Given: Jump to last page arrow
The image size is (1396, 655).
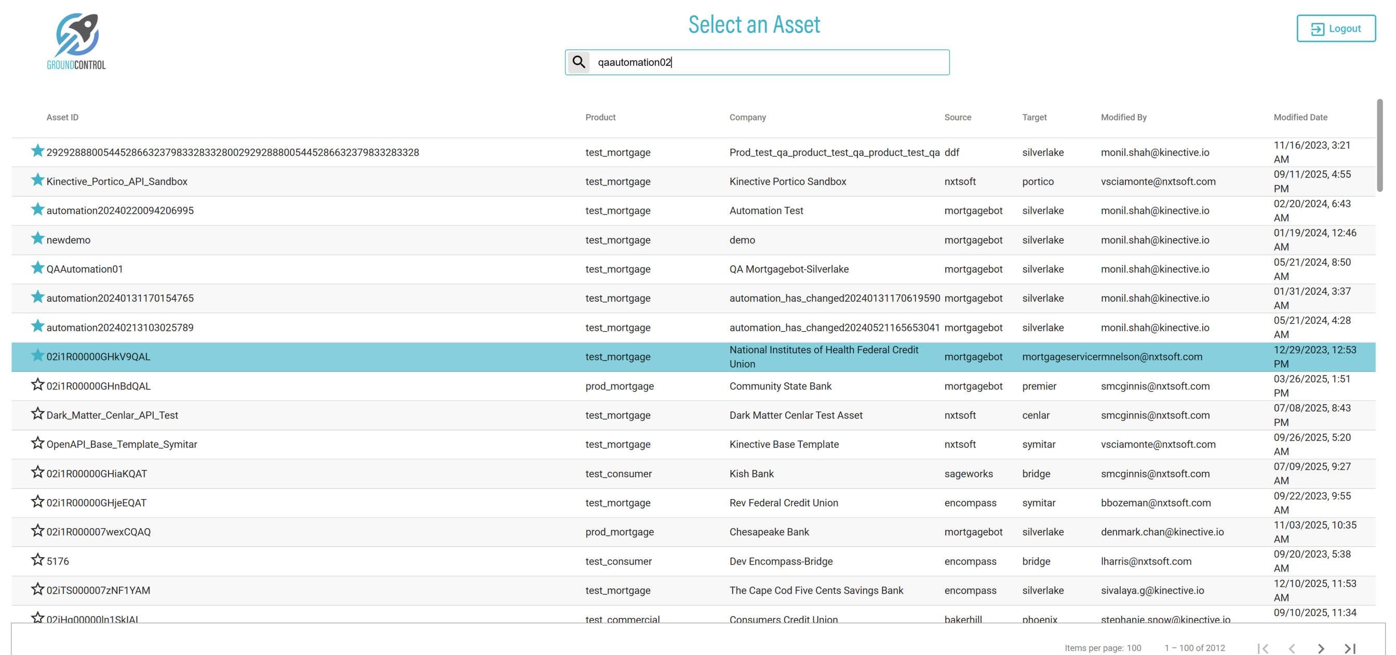Looking at the screenshot, I should click(x=1349, y=648).
